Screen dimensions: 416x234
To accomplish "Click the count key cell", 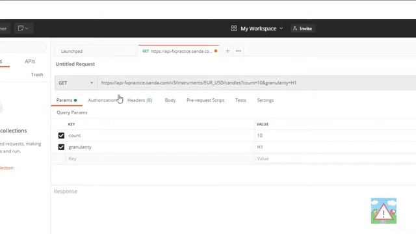I will (x=161, y=136).
